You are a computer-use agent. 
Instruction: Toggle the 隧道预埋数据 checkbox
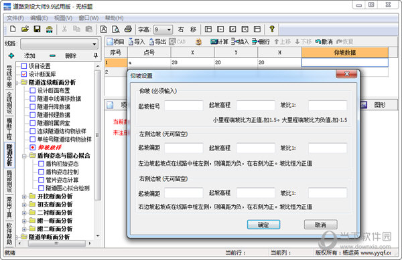(33, 115)
